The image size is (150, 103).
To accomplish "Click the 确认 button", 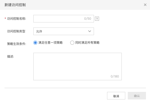I will 137,96.
